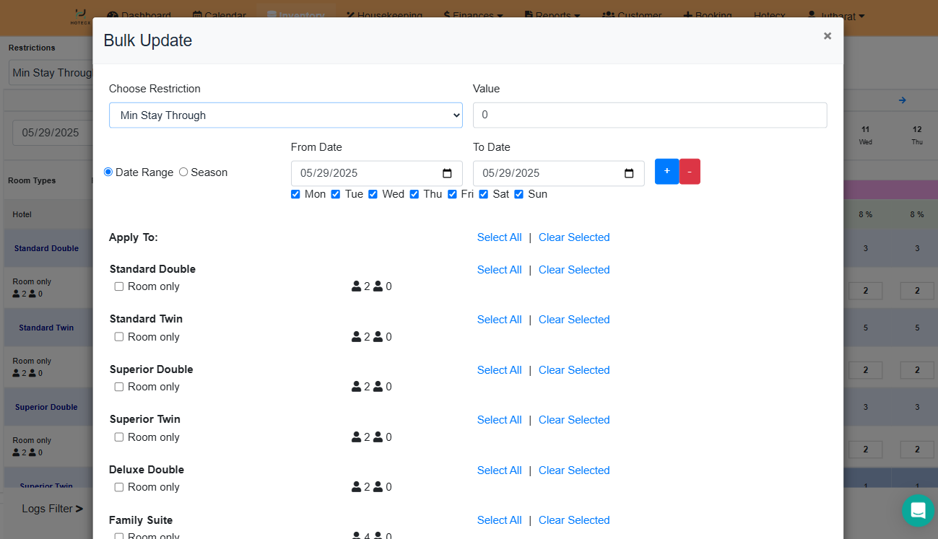This screenshot has height=539, width=938.
Task: Expand the Logs Filter arrow
Action: [x=79, y=509]
